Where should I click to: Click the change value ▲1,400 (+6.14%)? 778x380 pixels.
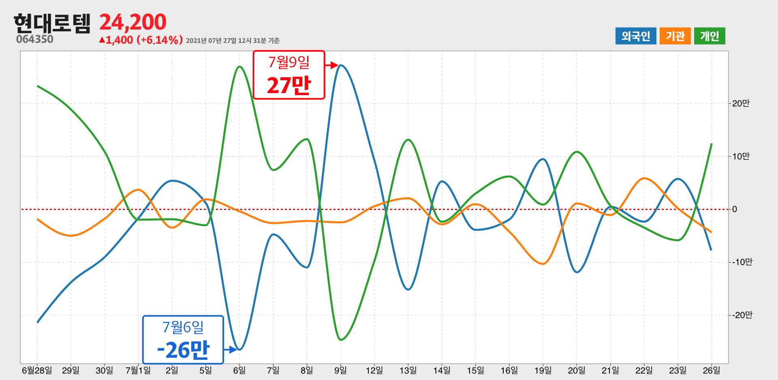141,40
